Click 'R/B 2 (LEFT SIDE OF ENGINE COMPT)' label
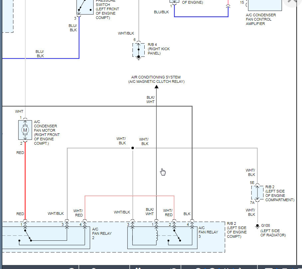Screen dimensions: 302x269 pyautogui.click(x=237, y=230)
